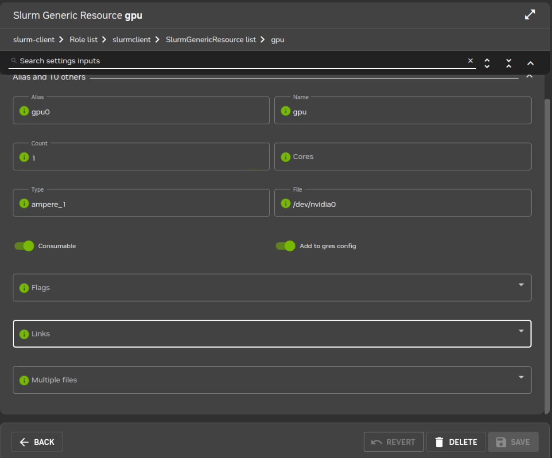Screen dimensions: 552x458
Task: Open the Links dropdown
Action: click(x=521, y=331)
